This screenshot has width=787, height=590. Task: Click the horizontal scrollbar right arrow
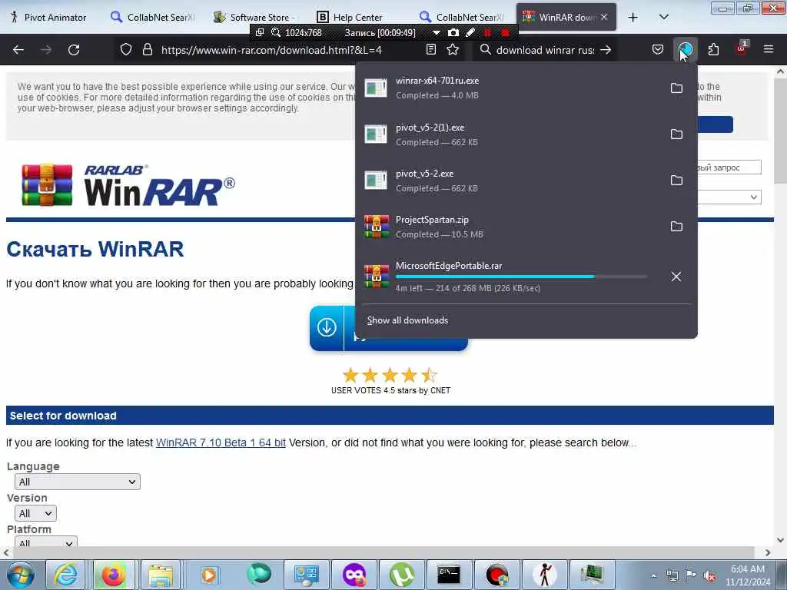pos(768,552)
